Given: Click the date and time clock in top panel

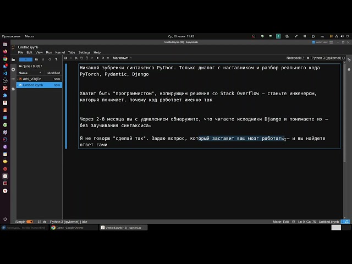Looking at the screenshot, I should pyautogui.click(x=181, y=36).
